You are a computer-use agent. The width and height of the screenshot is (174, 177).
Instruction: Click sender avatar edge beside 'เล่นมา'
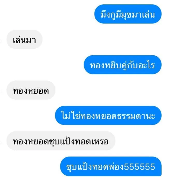click(0, 41)
